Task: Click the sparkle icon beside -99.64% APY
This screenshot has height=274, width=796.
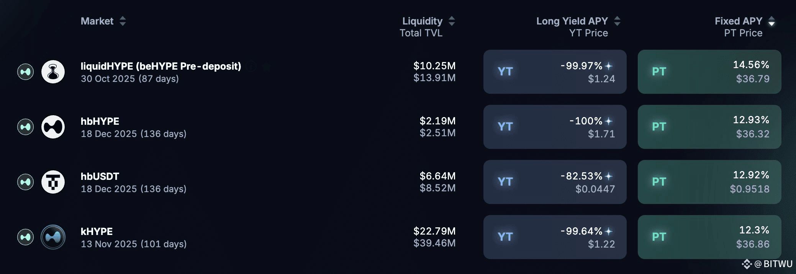Action: [x=608, y=232]
